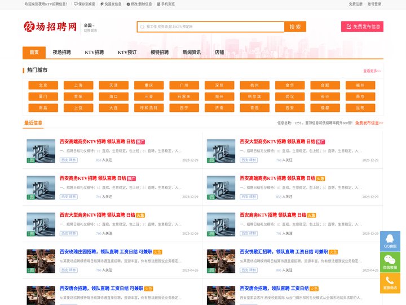This screenshot has width=406, height=305.
Task: Click the magnifier icon in search box
Action: pos(143,27)
